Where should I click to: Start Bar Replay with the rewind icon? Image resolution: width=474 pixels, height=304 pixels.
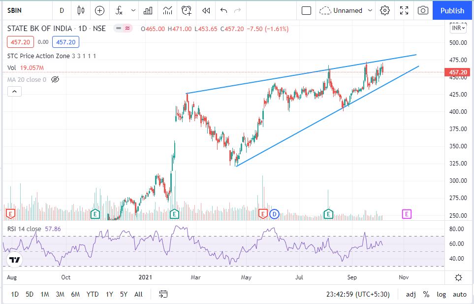[206, 10]
